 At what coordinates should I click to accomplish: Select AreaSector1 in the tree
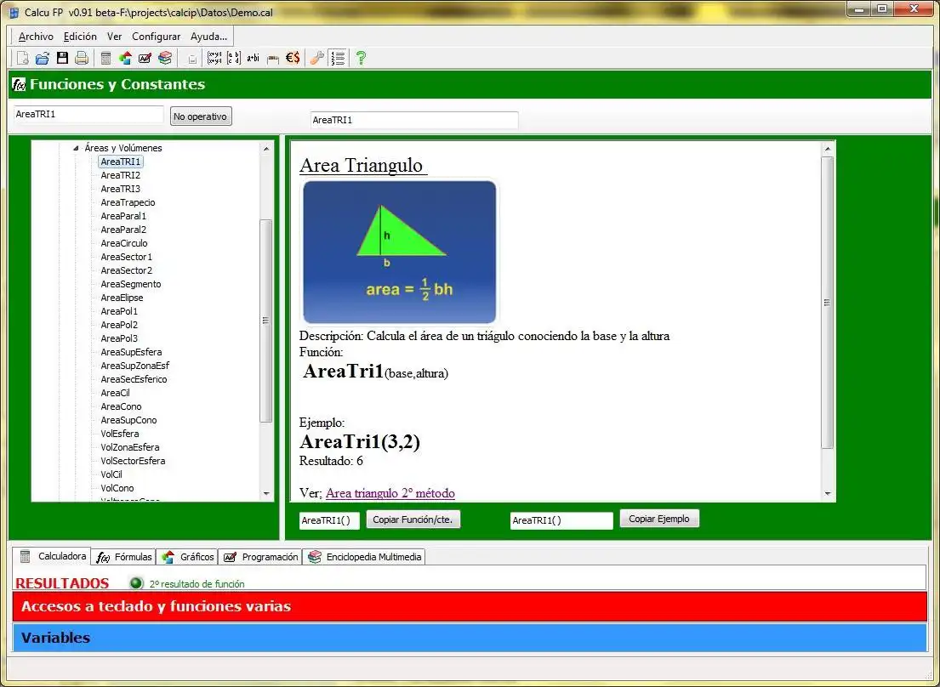[x=127, y=257]
